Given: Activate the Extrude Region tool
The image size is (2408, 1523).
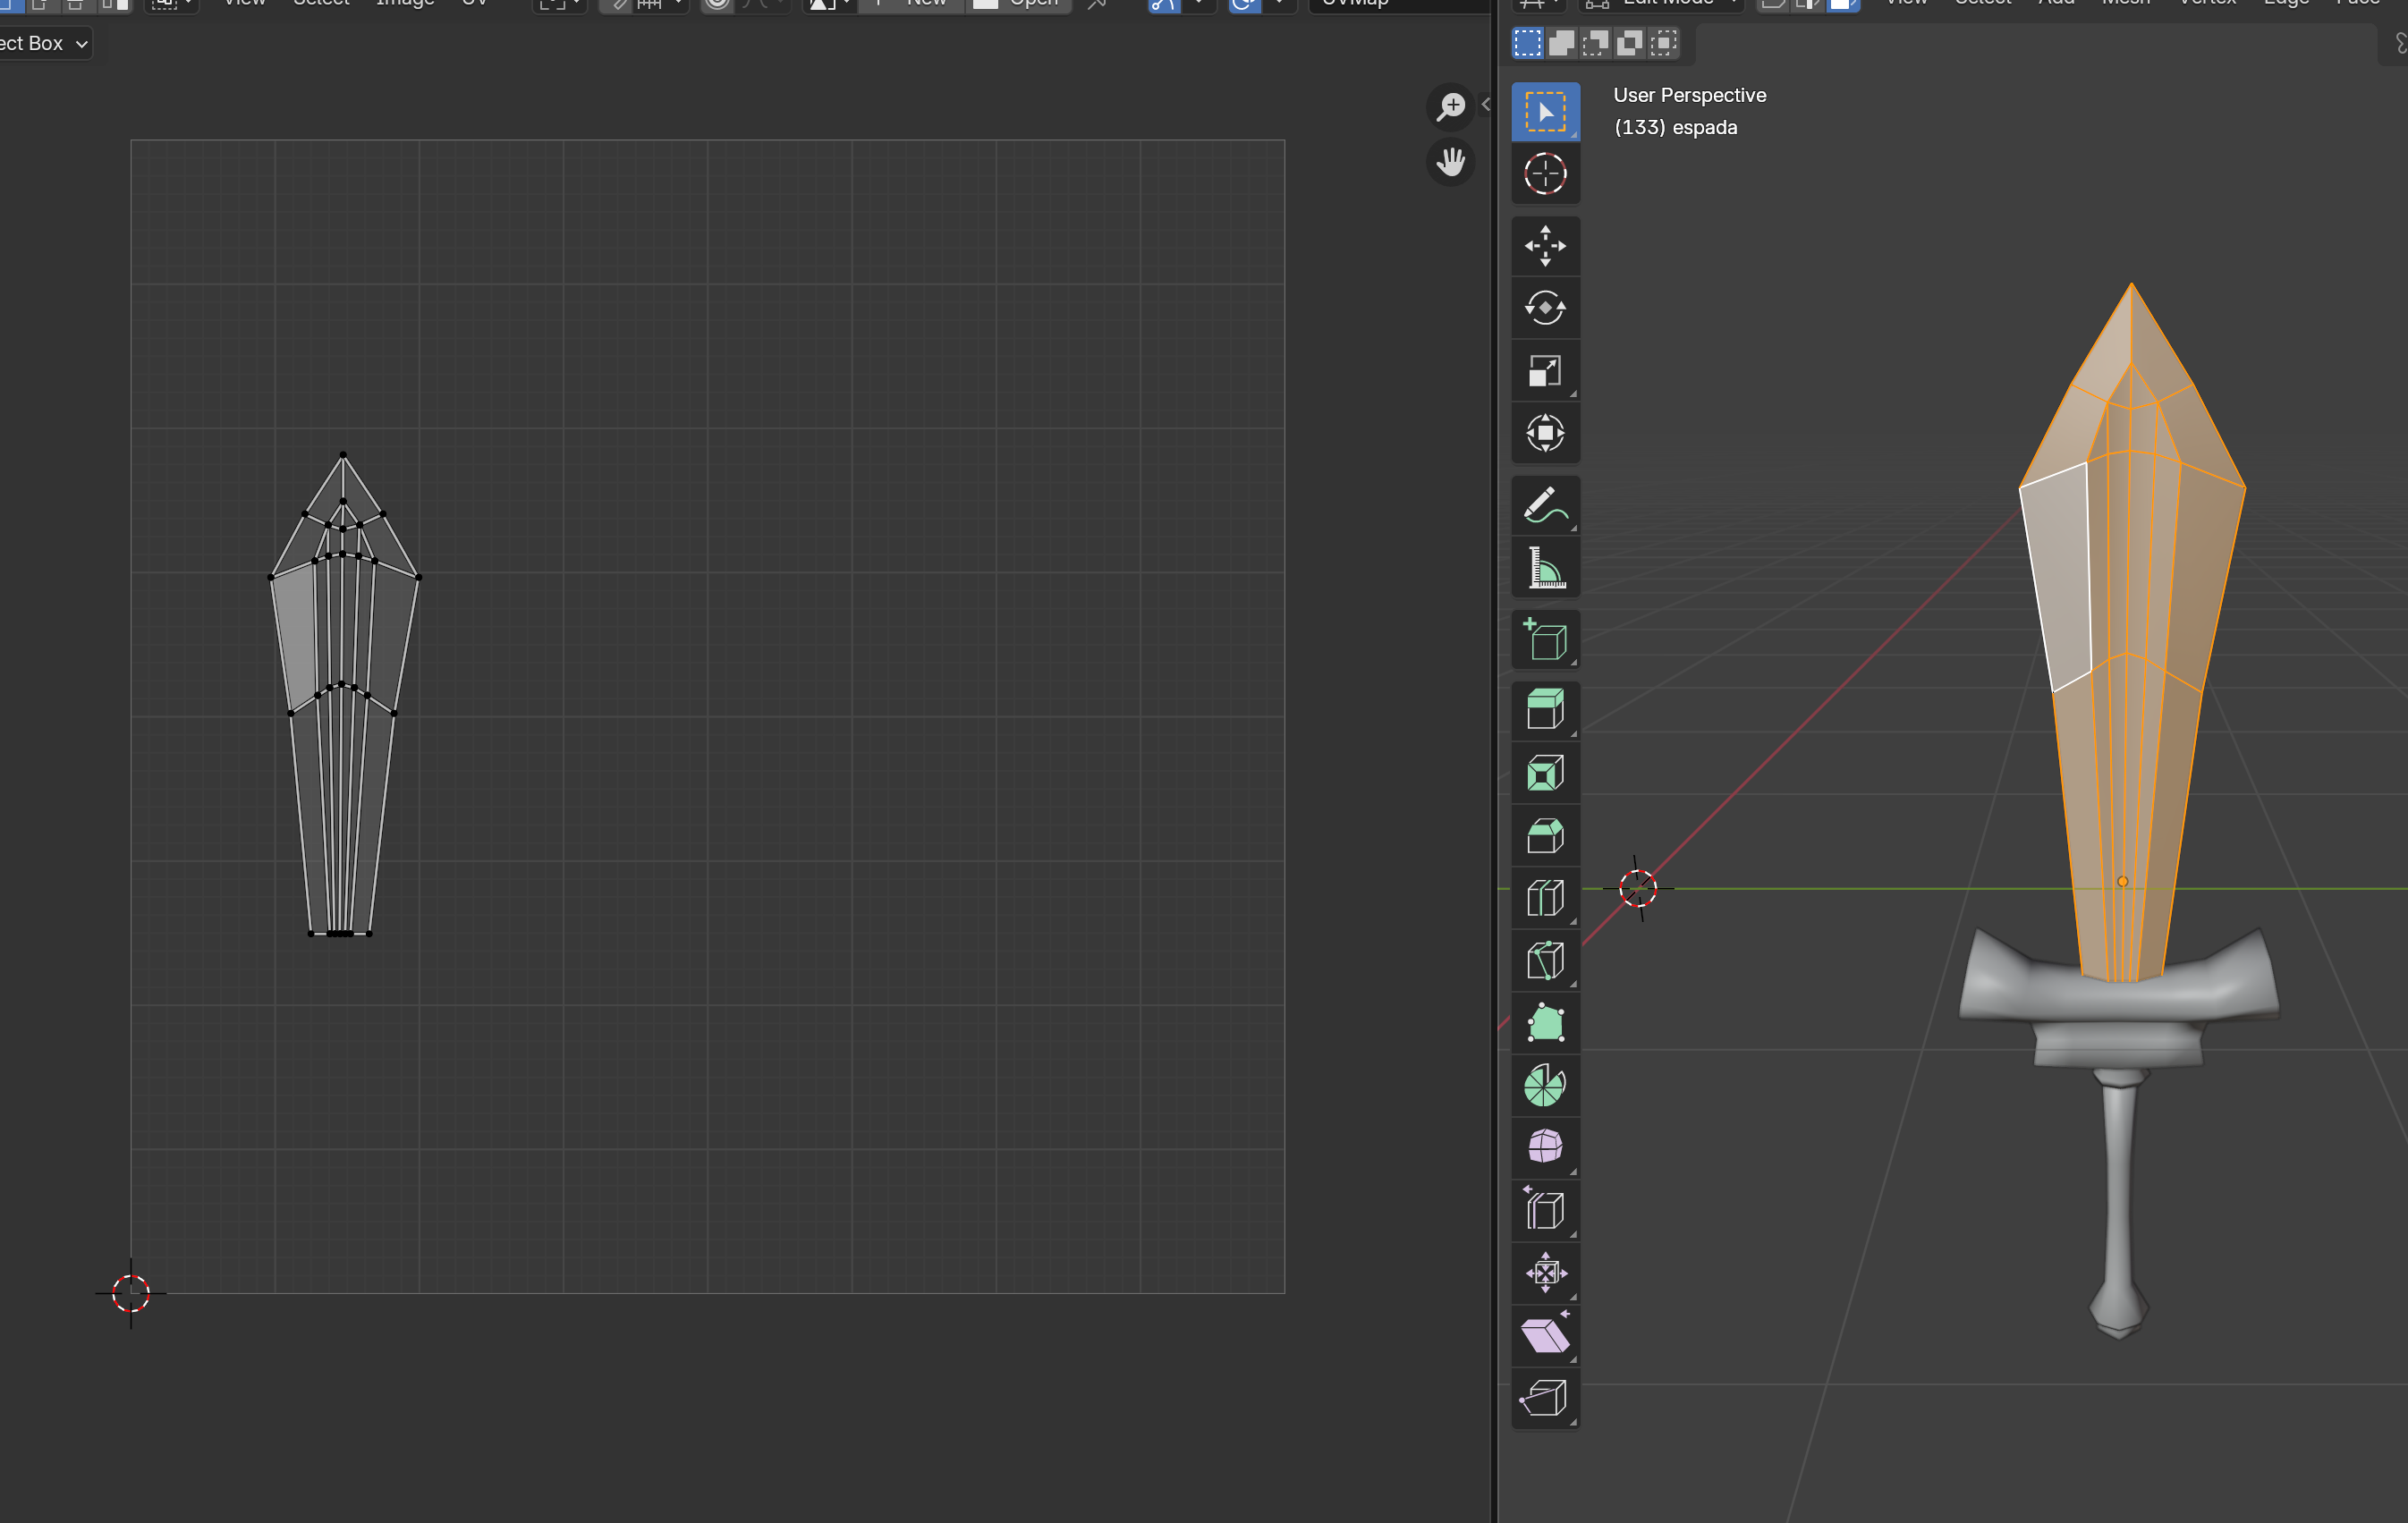Looking at the screenshot, I should [1545, 711].
